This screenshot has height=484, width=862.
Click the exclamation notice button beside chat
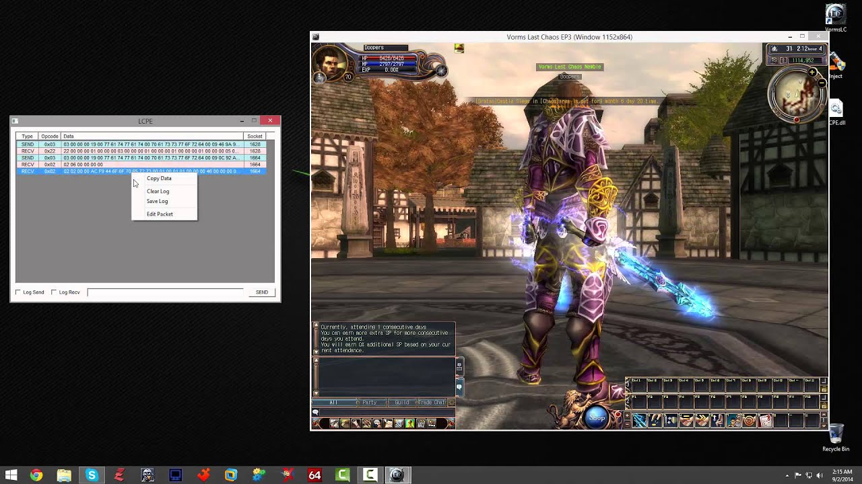[x=459, y=386]
